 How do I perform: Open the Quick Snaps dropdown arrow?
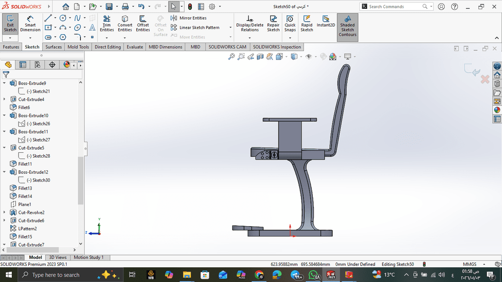tap(290, 37)
